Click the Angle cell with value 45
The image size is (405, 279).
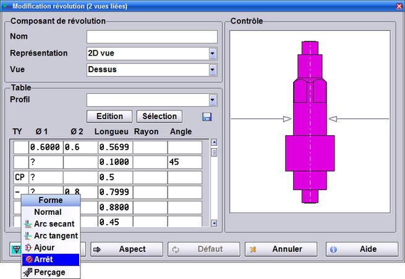(x=185, y=162)
